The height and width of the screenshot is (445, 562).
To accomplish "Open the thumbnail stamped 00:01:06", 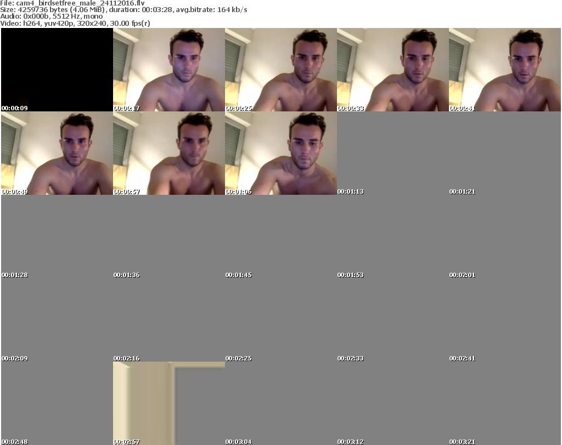I will point(280,153).
